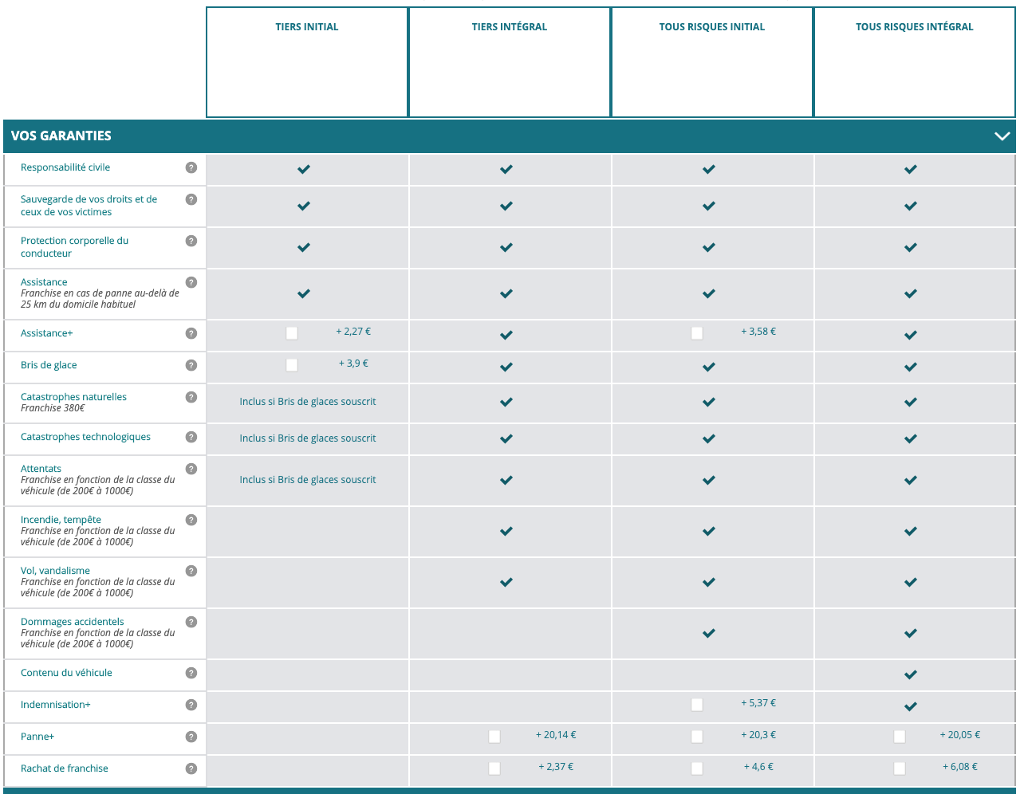Click help icon beside Indemnisation+
The width and height of the screenshot is (1024, 794).
coord(191,705)
